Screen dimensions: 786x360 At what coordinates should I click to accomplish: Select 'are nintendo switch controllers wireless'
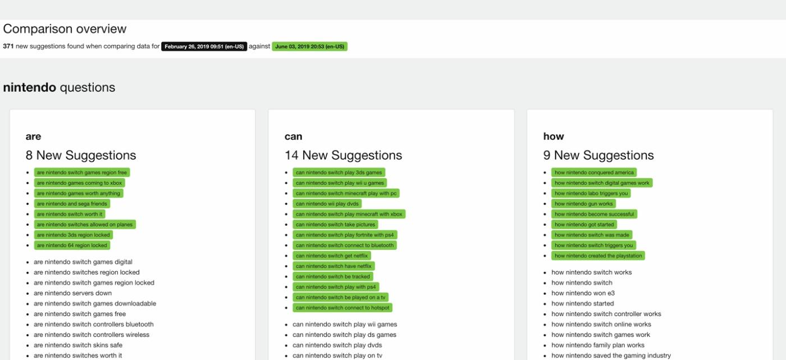click(92, 335)
